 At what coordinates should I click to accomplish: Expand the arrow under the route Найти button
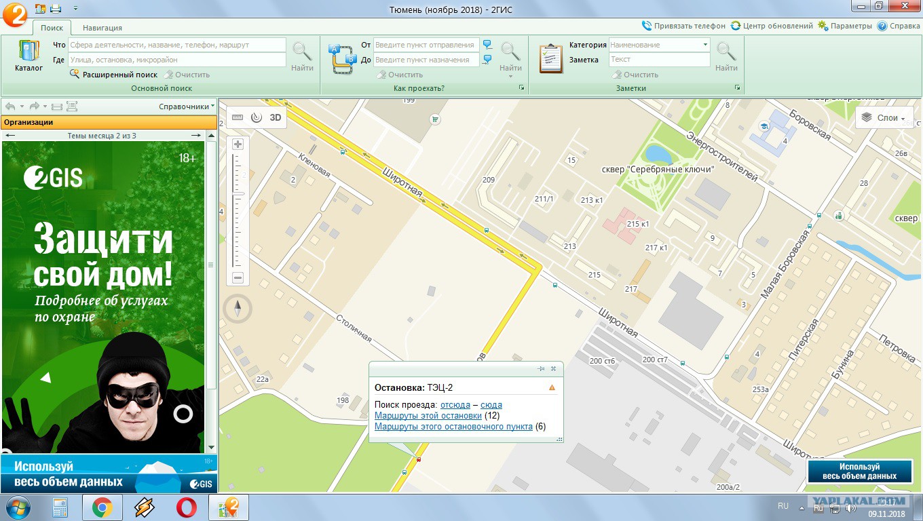pyautogui.click(x=510, y=76)
